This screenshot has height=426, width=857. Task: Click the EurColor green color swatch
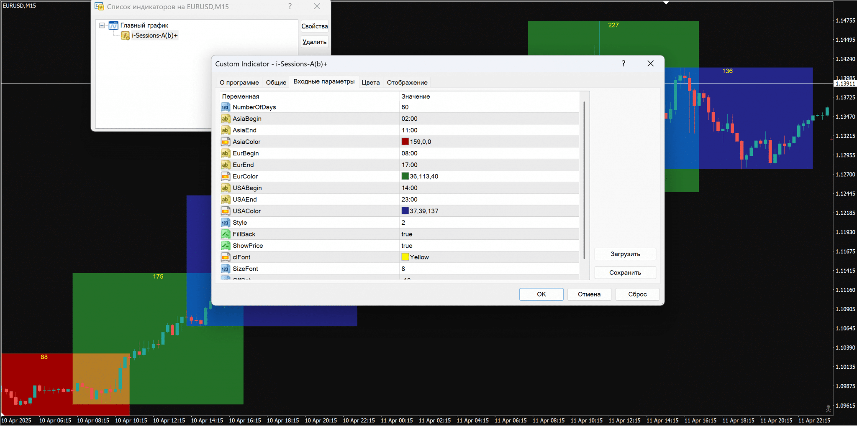pyautogui.click(x=405, y=176)
